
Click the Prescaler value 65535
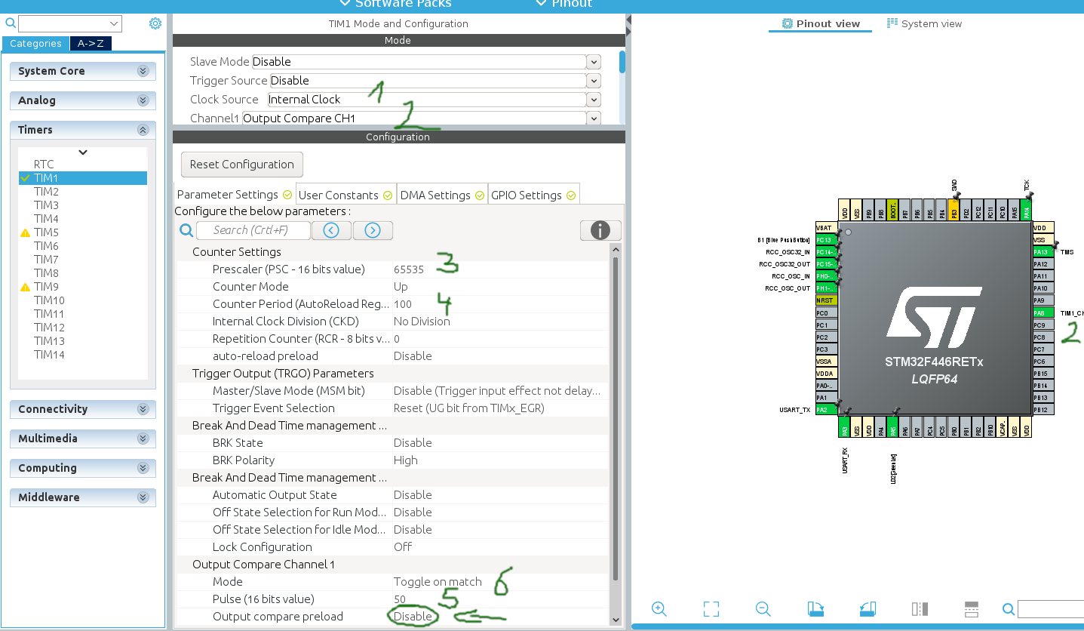coord(409,269)
